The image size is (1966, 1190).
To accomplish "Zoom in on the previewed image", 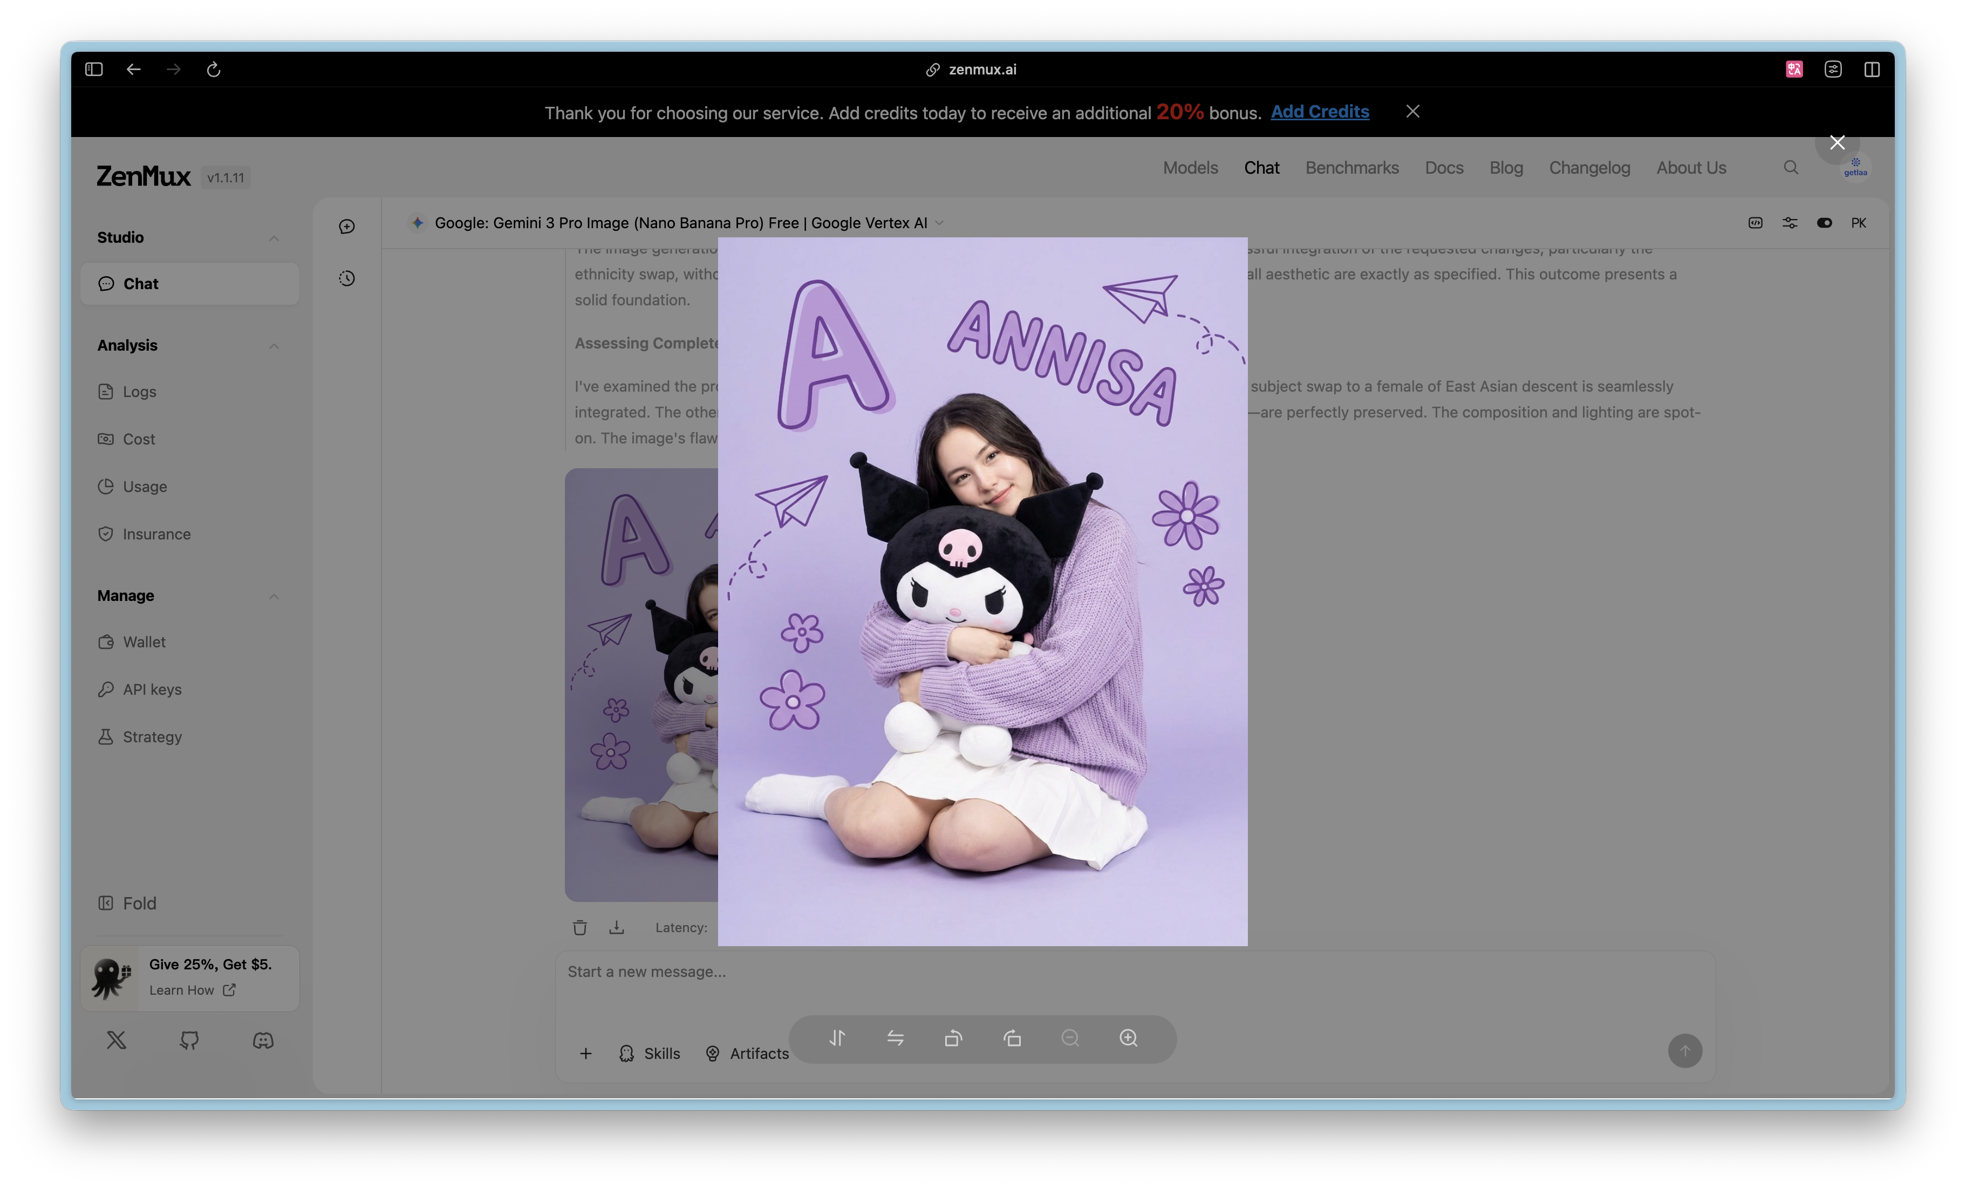I will (x=1128, y=1038).
